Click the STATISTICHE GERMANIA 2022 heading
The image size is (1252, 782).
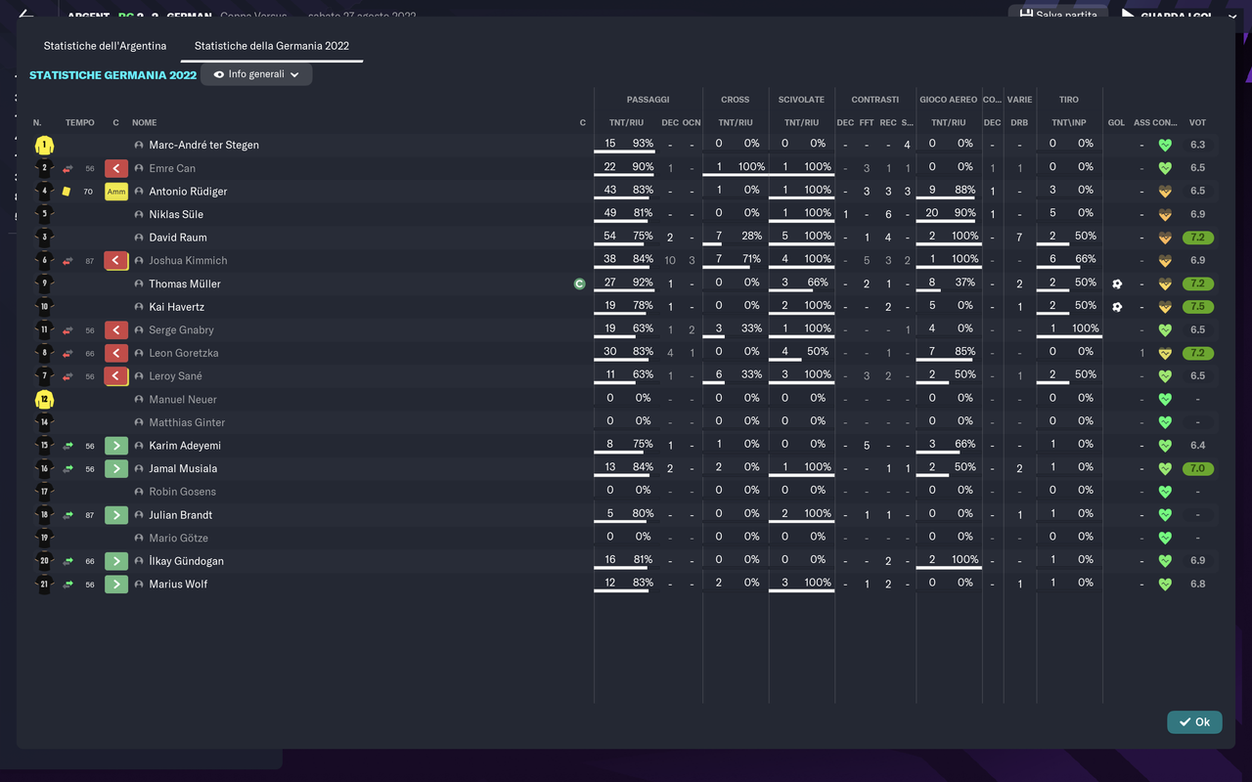click(112, 75)
